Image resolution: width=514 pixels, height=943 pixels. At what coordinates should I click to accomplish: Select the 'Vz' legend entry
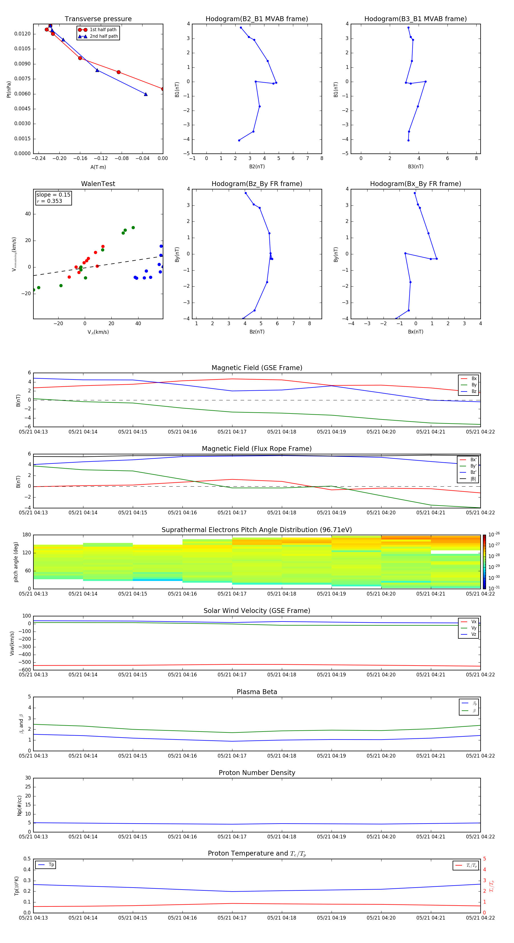[469, 634]
